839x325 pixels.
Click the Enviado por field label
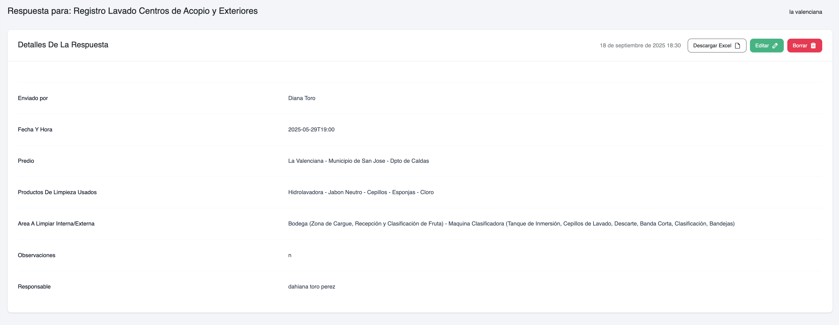pyautogui.click(x=32, y=98)
